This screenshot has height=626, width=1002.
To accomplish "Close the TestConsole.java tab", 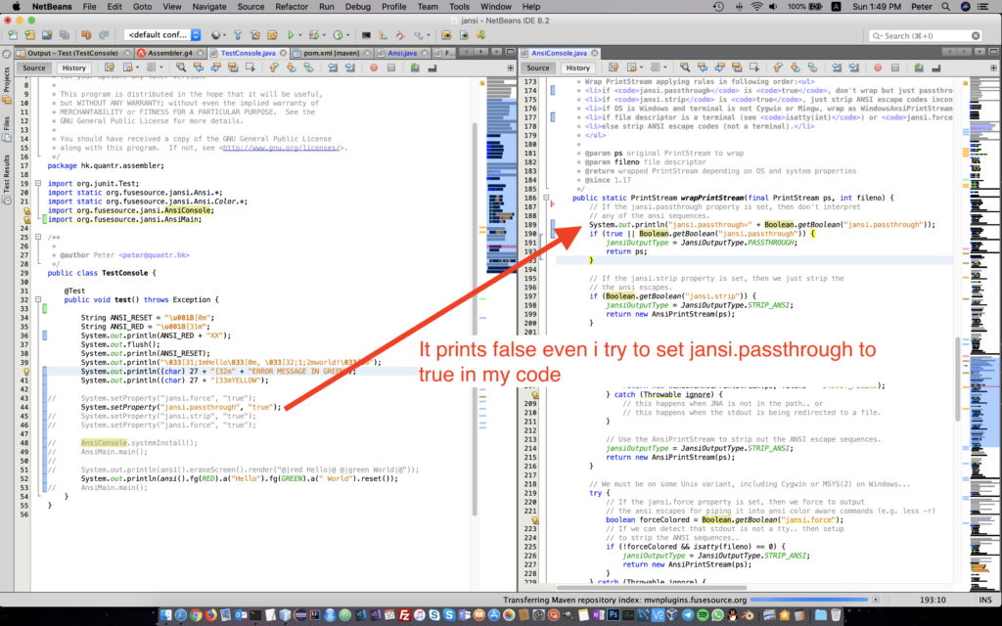I will pos(283,53).
